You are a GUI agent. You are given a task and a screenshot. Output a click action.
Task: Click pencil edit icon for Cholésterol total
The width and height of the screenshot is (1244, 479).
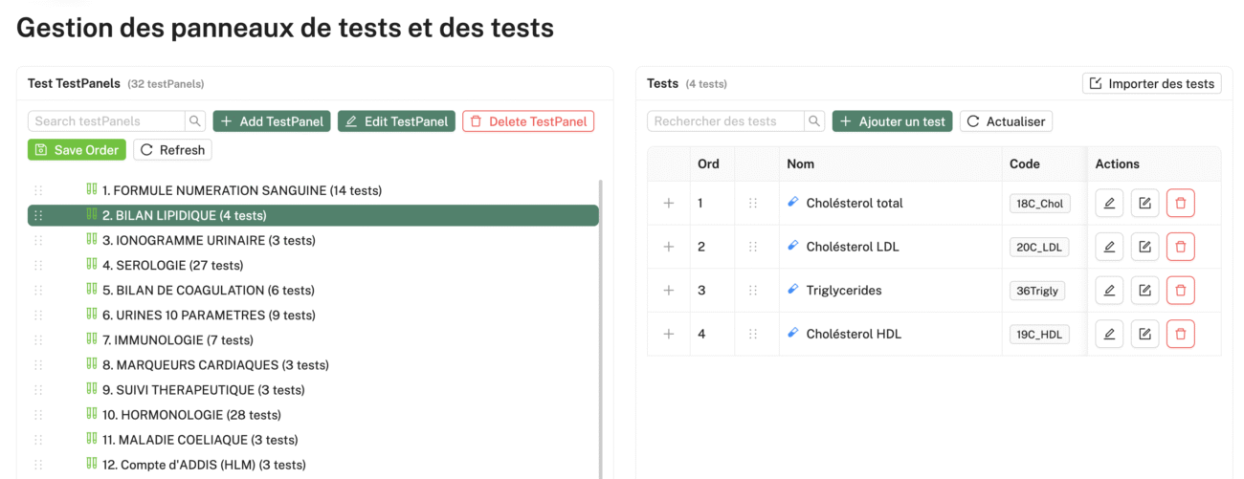pos(1109,203)
